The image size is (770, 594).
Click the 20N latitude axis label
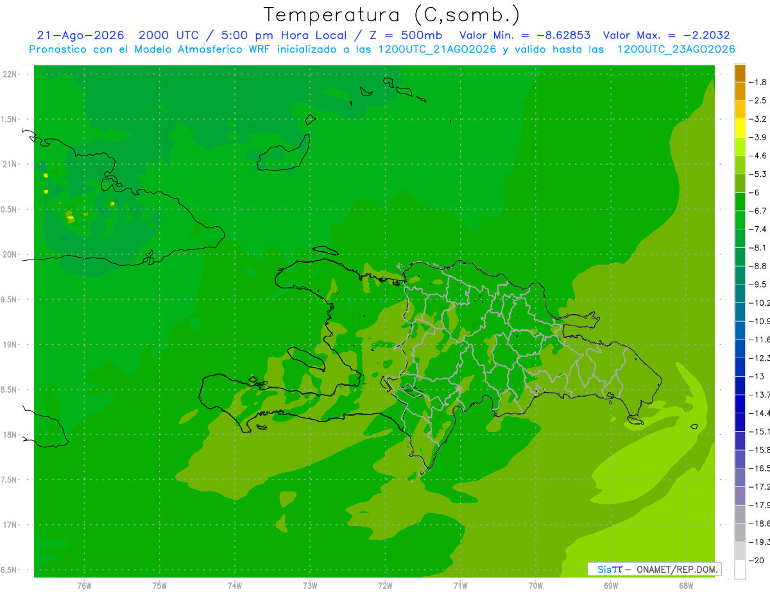[10, 254]
